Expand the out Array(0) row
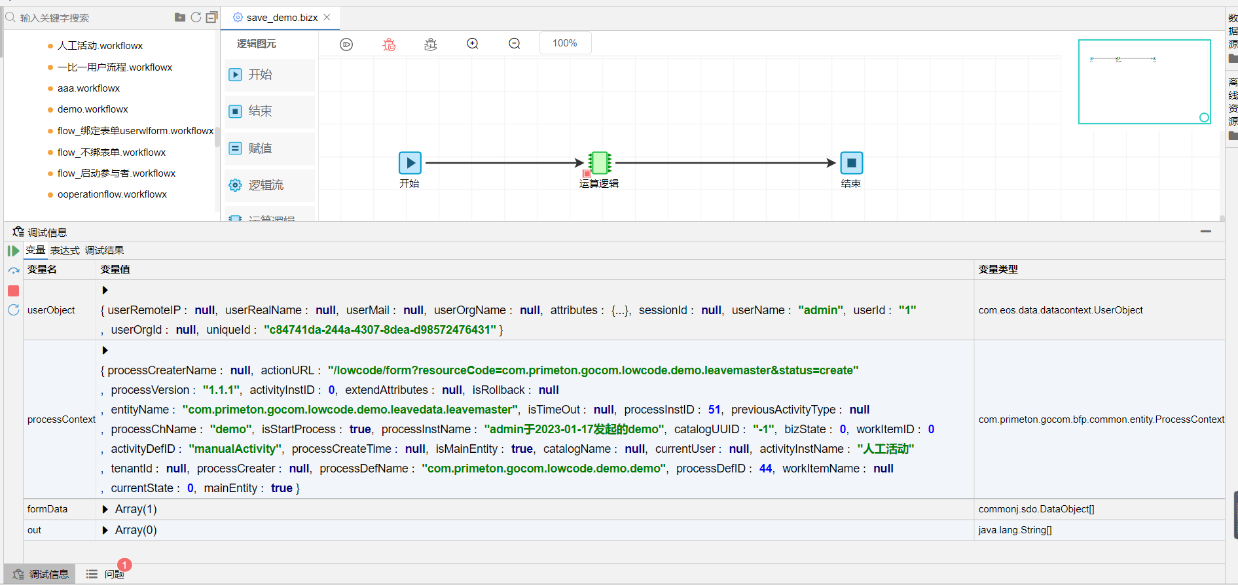This screenshot has width=1238, height=585. click(105, 530)
